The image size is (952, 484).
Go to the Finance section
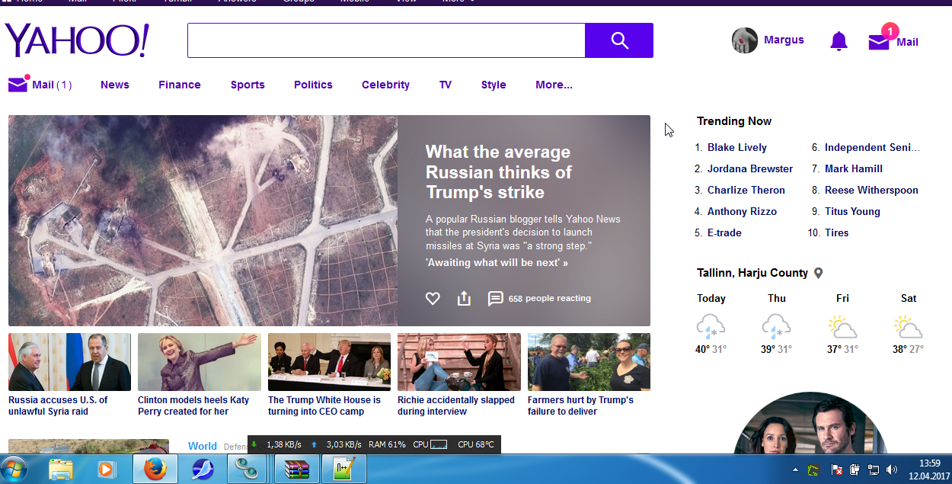pos(180,85)
